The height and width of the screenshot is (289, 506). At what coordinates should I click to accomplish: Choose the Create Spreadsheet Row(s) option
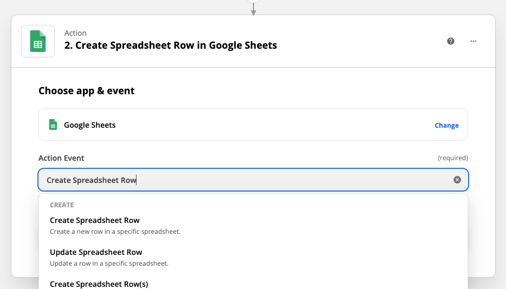pyautogui.click(x=99, y=284)
